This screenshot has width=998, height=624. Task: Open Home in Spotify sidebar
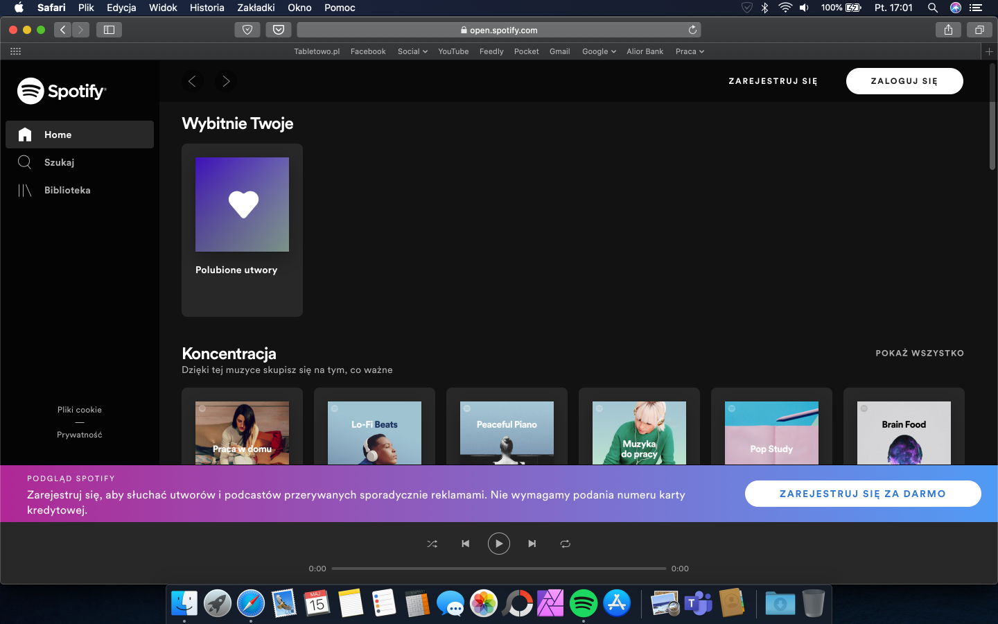(x=80, y=135)
